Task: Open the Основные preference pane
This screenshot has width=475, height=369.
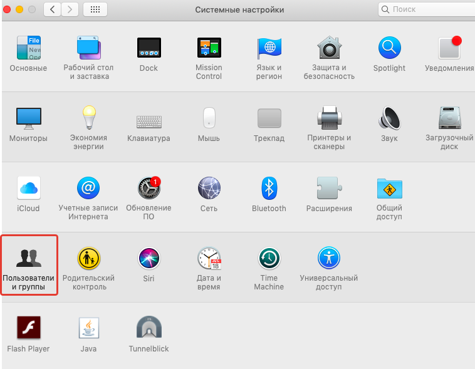Action: [28, 48]
